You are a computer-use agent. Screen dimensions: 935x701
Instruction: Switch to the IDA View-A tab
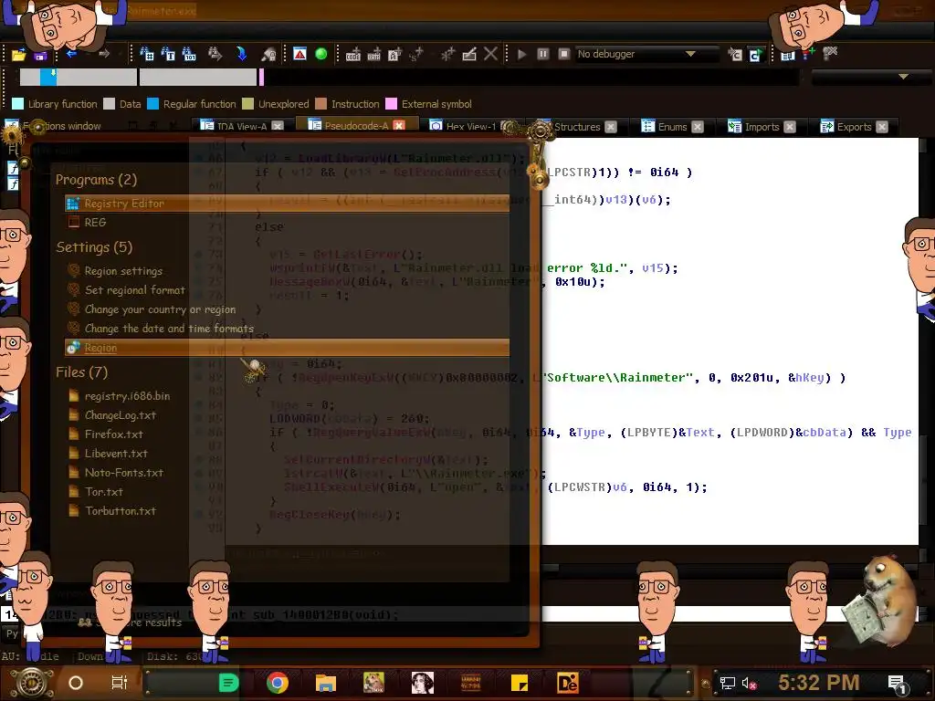coord(241,126)
